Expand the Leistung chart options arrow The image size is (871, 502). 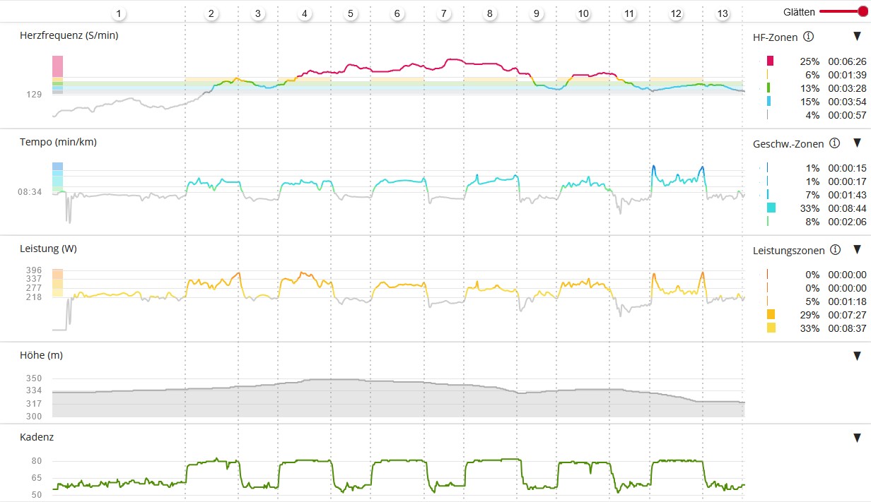coord(857,250)
